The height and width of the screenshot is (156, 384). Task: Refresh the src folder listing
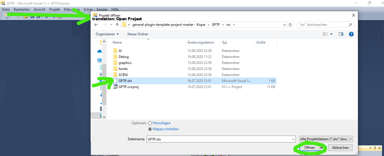click(290, 25)
